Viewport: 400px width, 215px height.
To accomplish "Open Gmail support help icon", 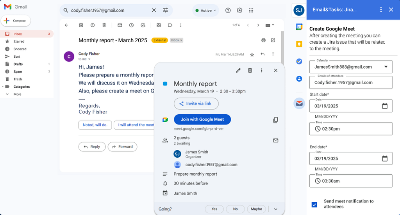I will (228, 11).
